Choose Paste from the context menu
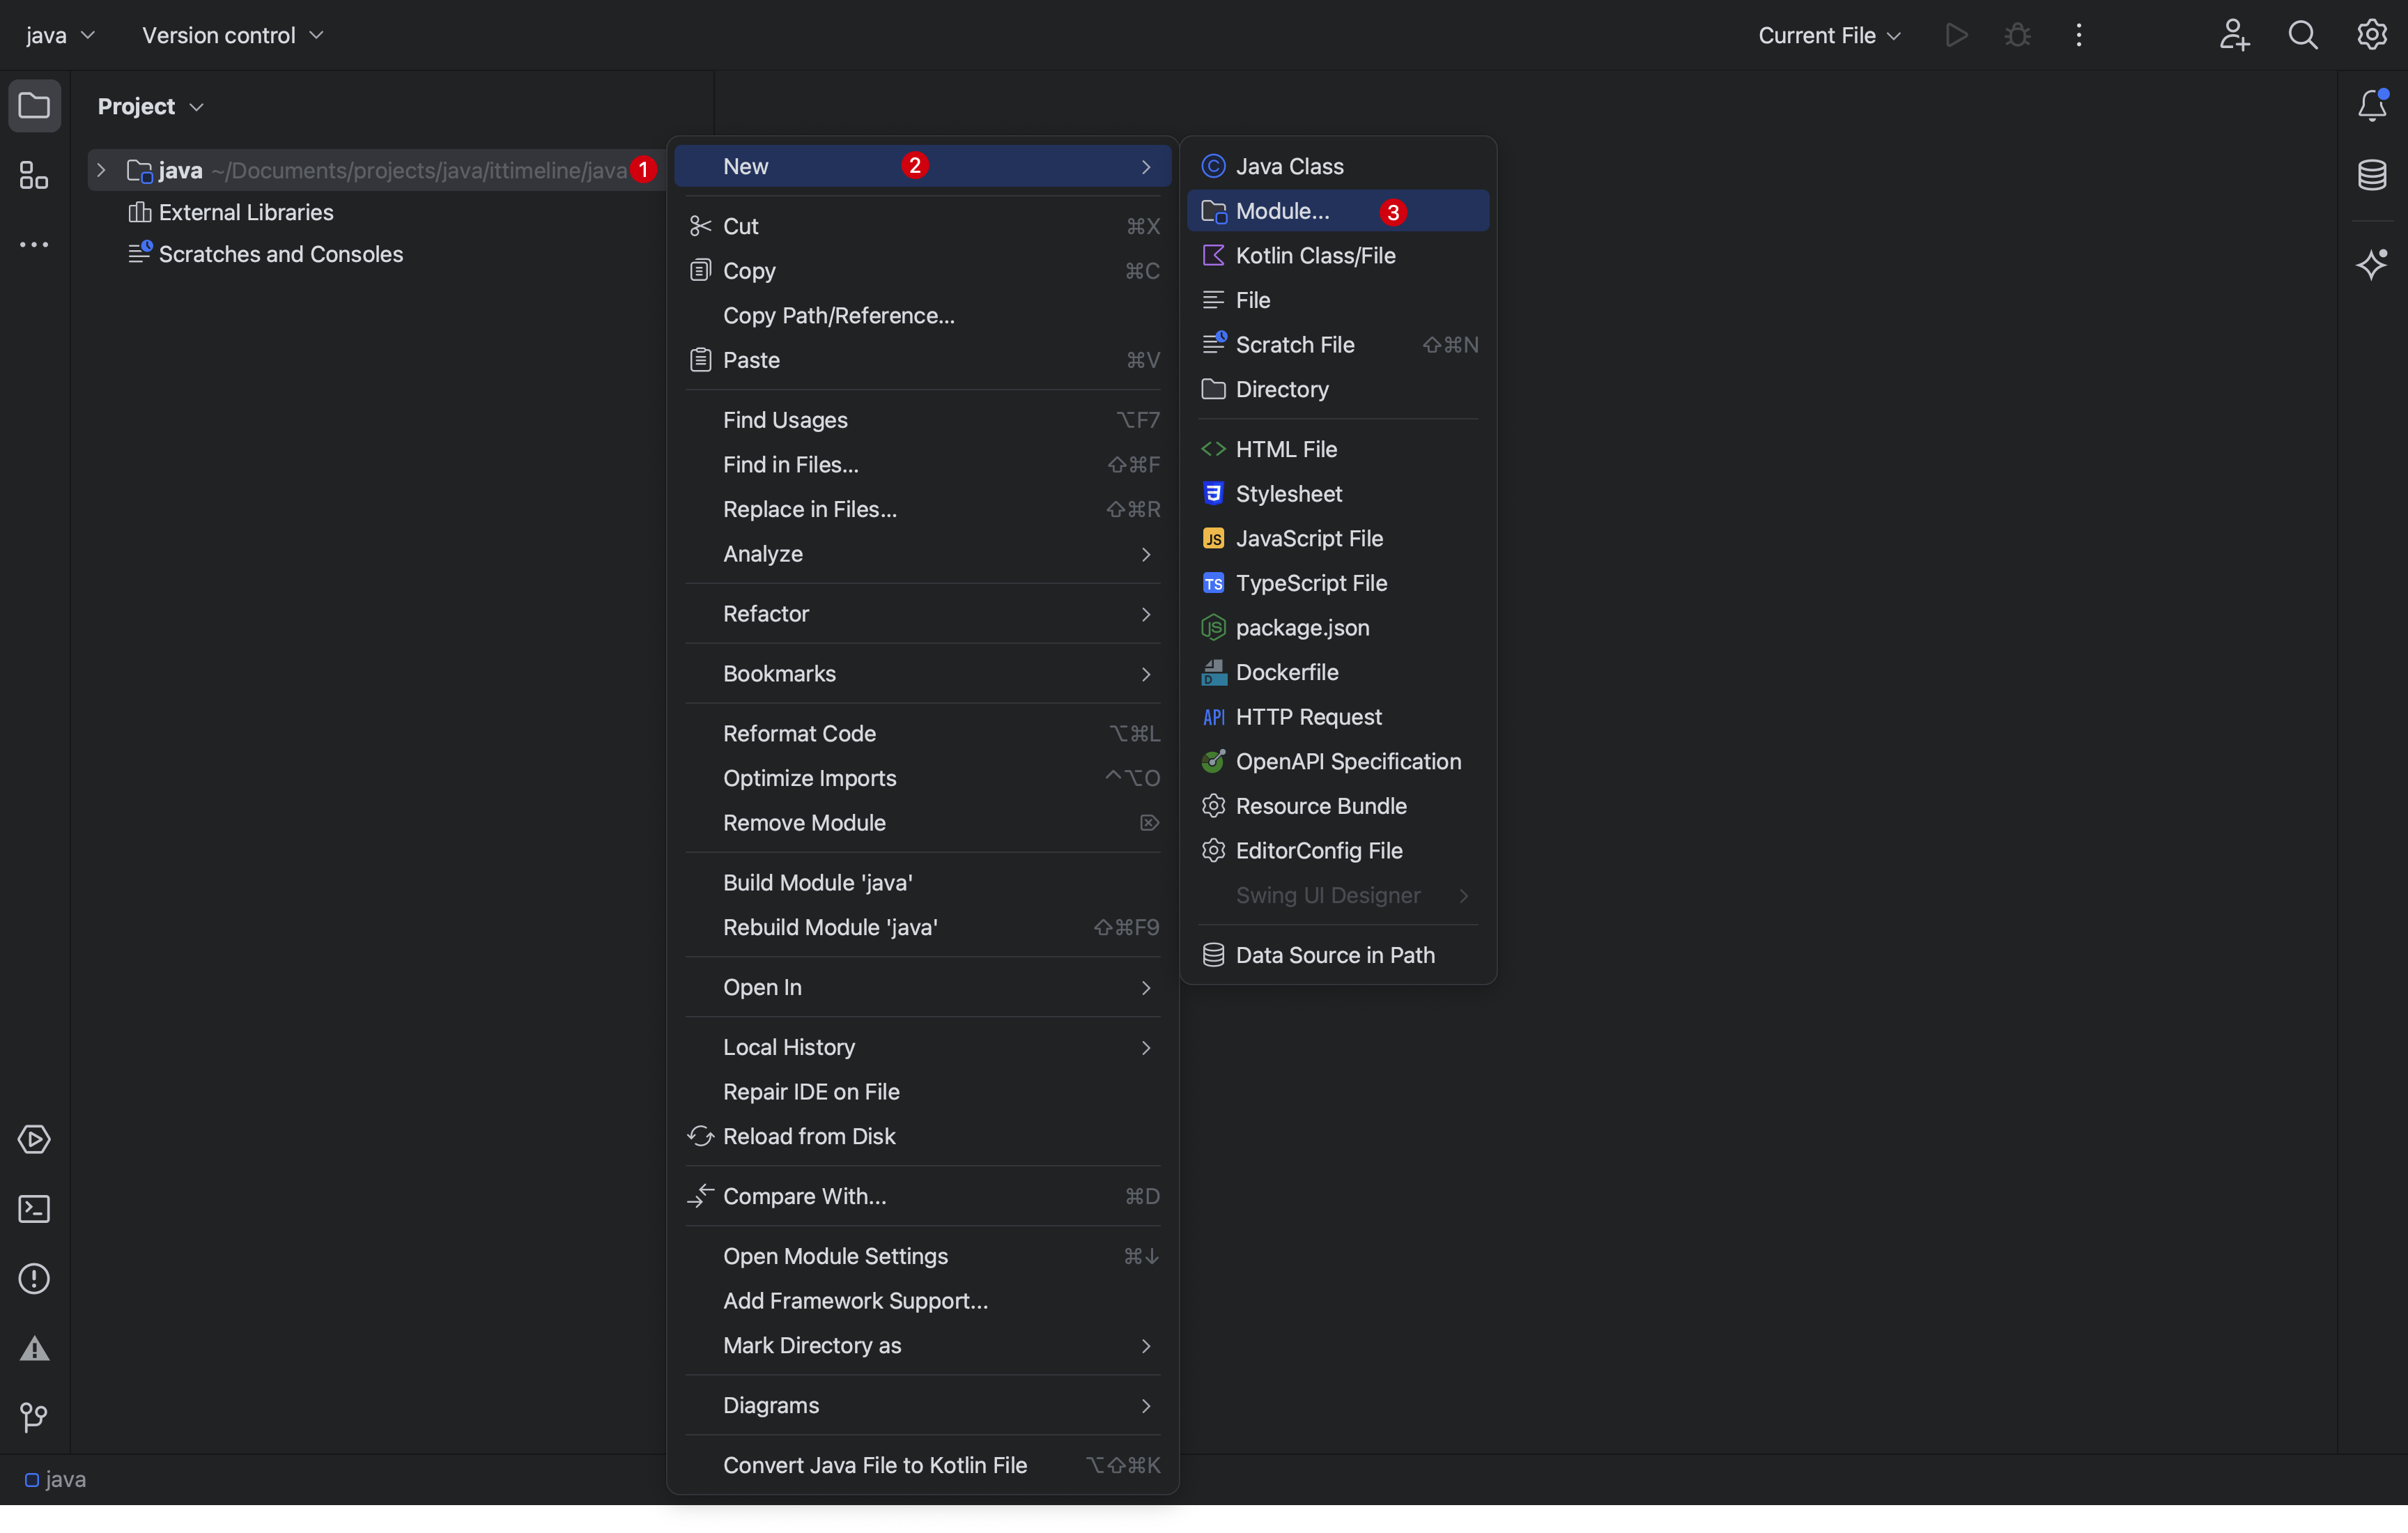The height and width of the screenshot is (1533, 2408). [x=922, y=360]
